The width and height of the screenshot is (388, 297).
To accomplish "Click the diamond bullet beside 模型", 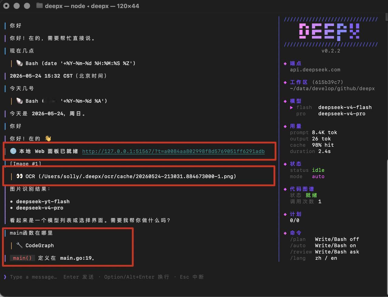I will 285,101.
